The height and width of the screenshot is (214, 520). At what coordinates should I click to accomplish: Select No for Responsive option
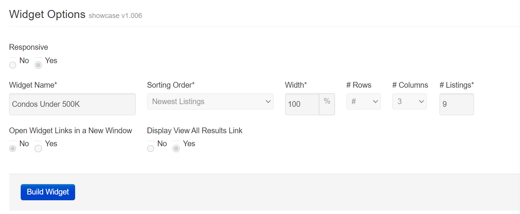(13, 65)
